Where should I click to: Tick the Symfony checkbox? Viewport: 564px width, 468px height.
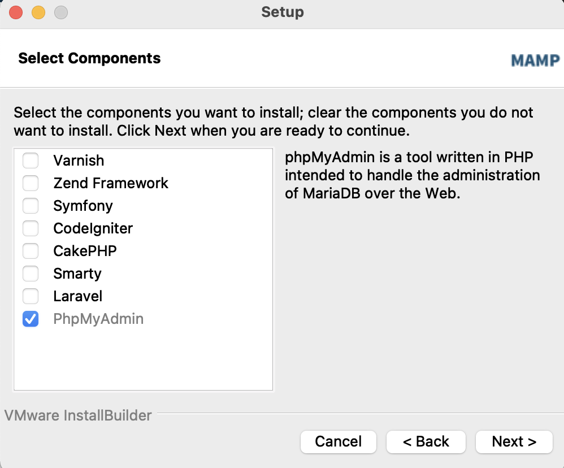click(31, 206)
